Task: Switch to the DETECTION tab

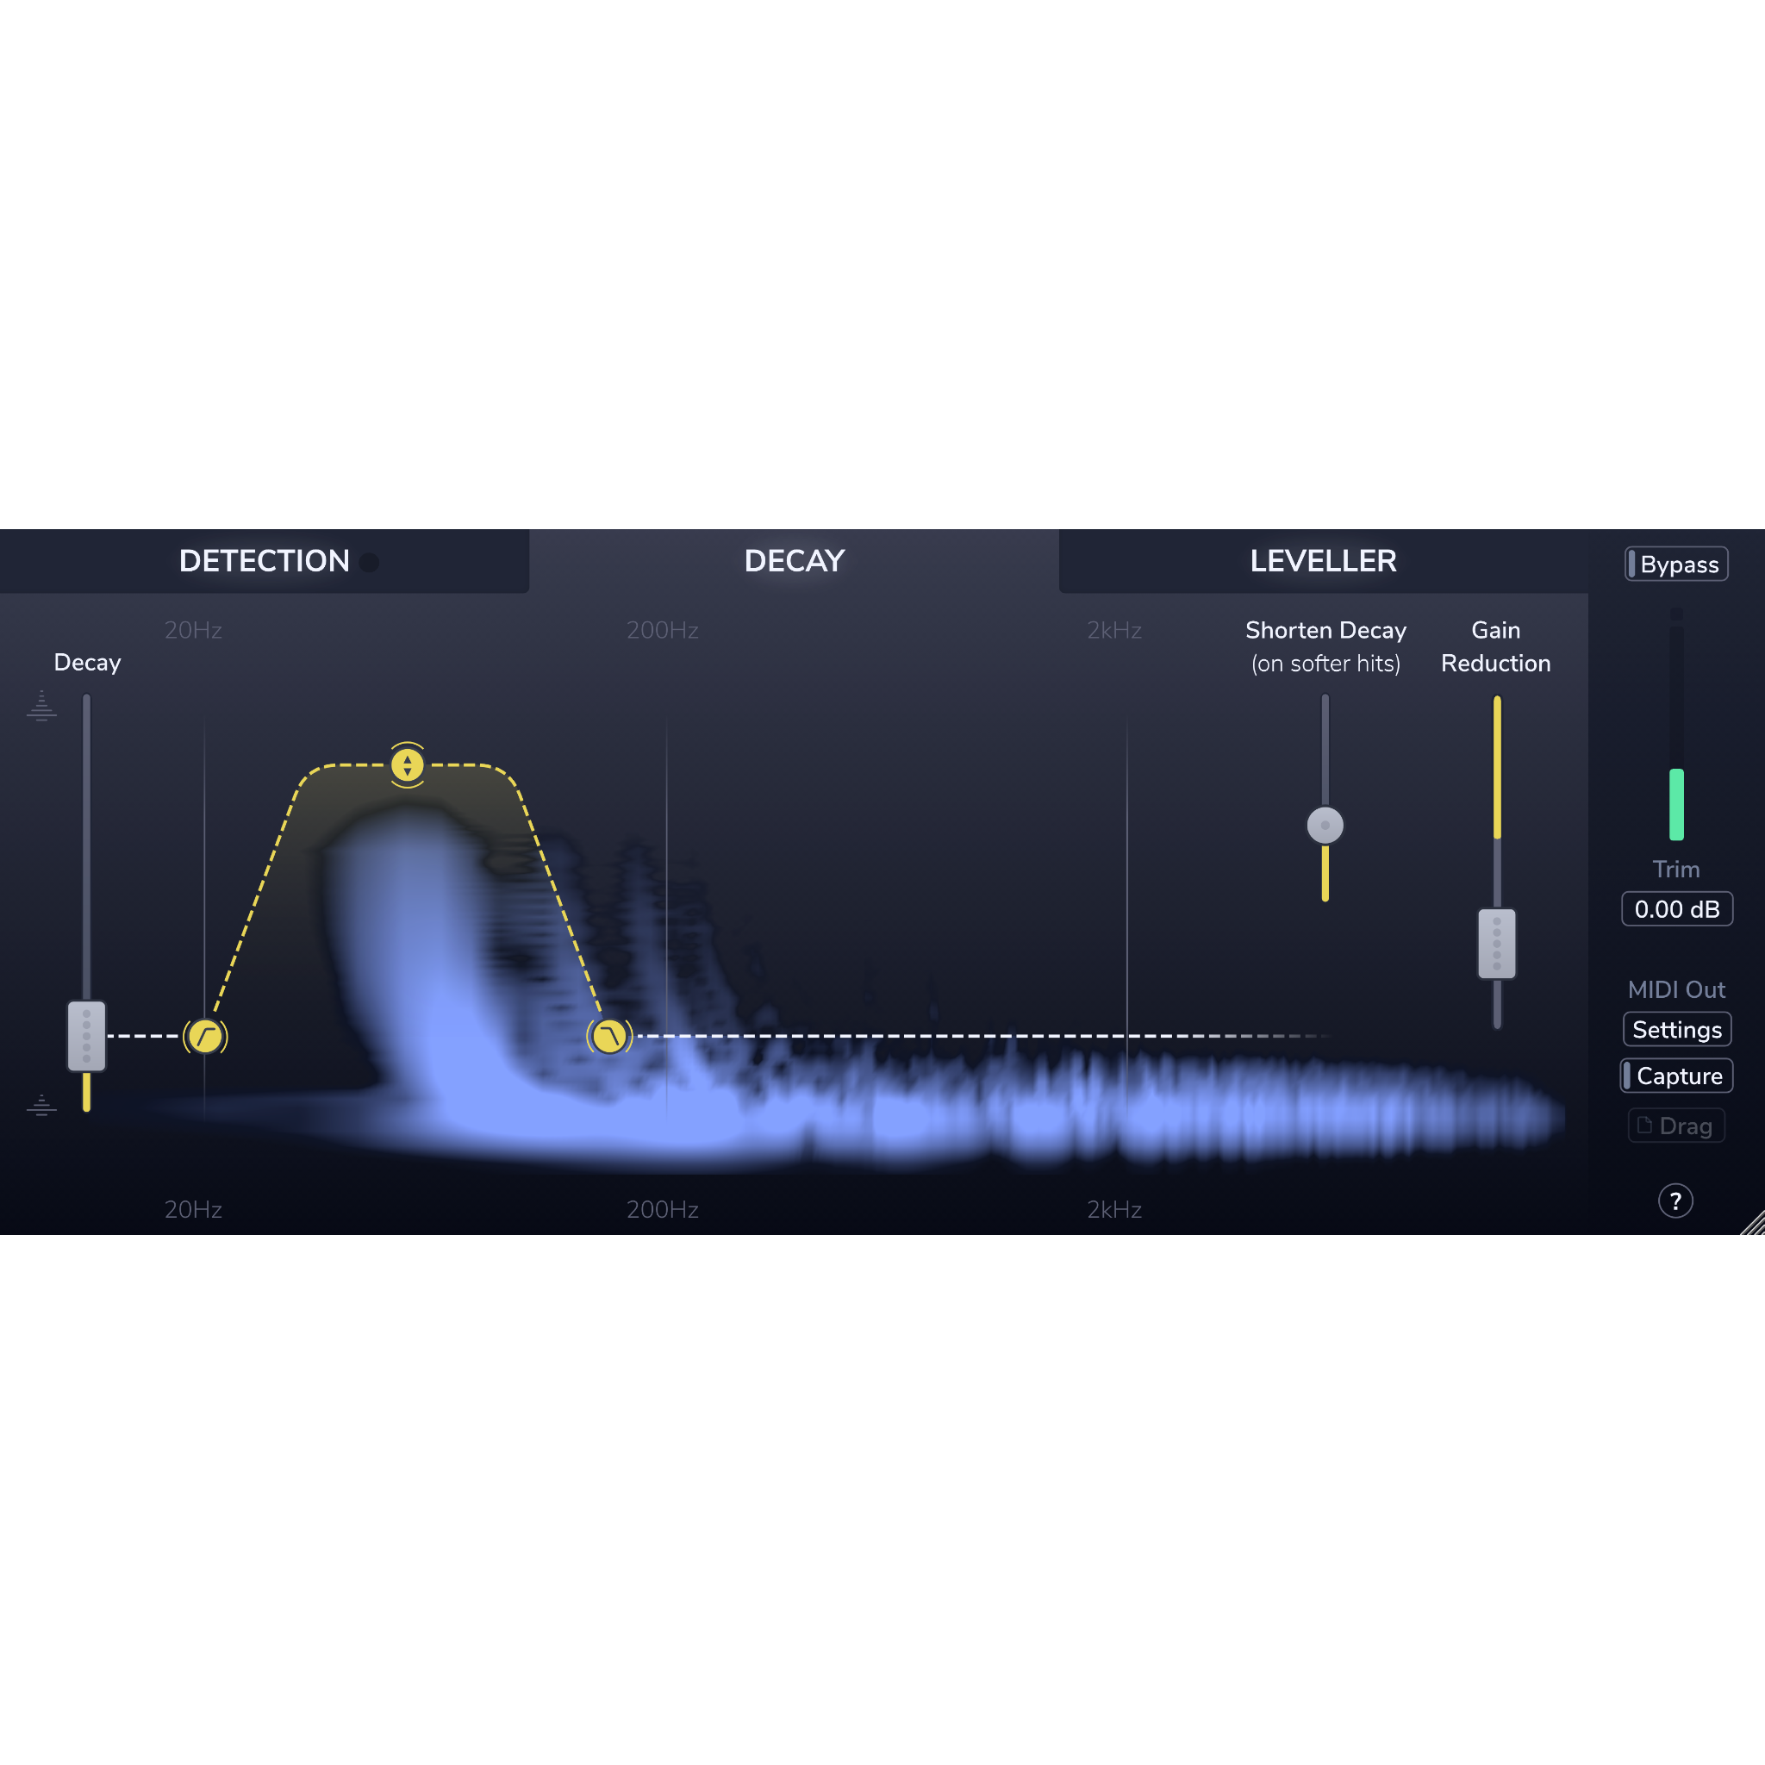Action: pos(264,561)
